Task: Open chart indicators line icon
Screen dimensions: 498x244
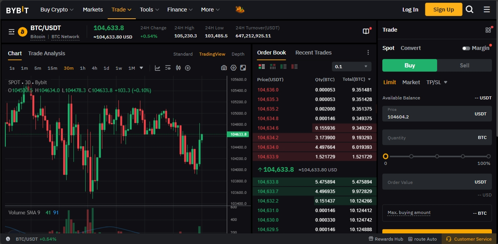Action: coord(158,68)
